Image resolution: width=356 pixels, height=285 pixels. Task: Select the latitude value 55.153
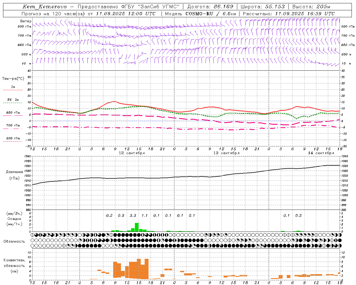tap(275, 7)
